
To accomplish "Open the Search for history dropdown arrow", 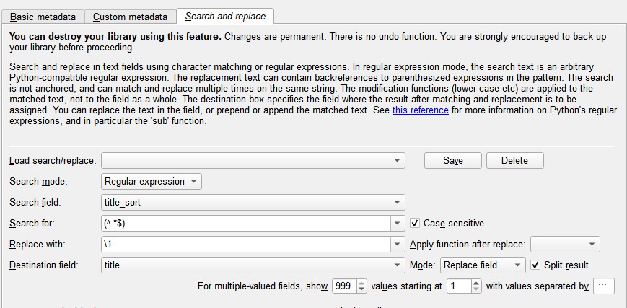I will point(398,224).
